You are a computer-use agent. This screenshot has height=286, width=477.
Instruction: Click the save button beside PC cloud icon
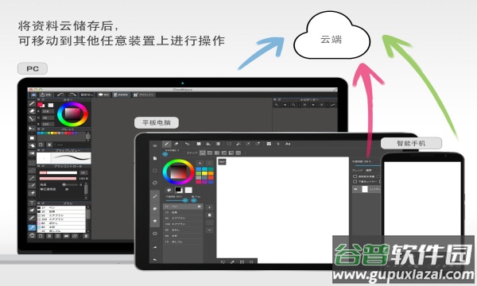[x=45, y=95]
